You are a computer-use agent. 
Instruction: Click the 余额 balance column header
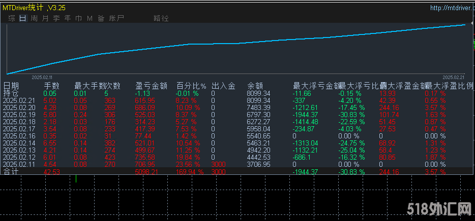pyautogui.click(x=255, y=86)
